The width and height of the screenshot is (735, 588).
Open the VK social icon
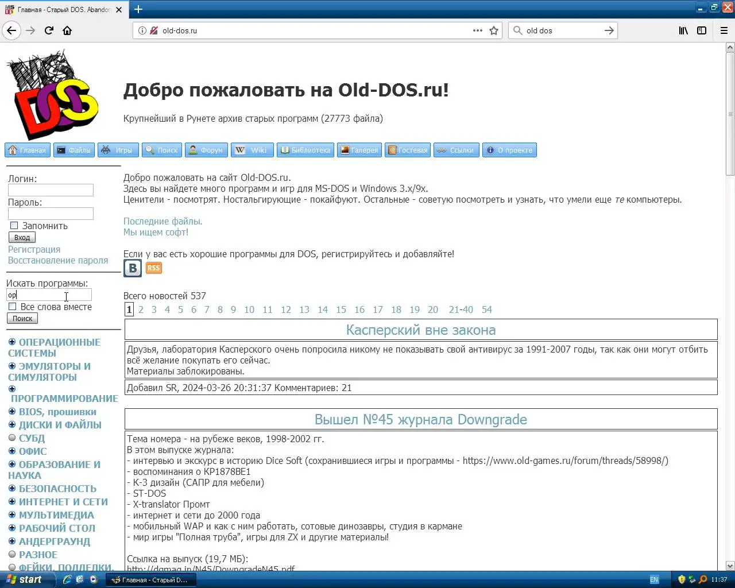pyautogui.click(x=133, y=268)
